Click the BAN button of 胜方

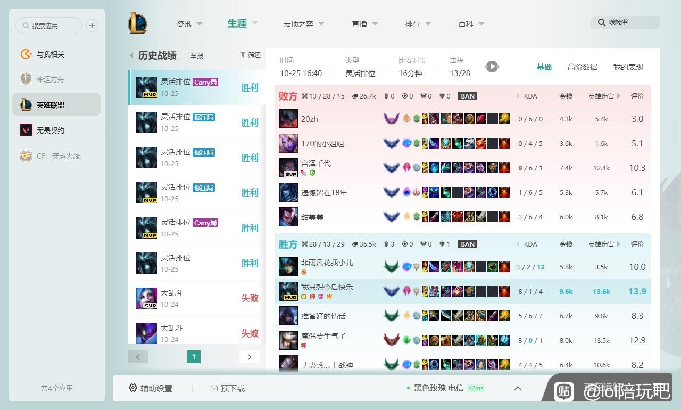point(468,244)
